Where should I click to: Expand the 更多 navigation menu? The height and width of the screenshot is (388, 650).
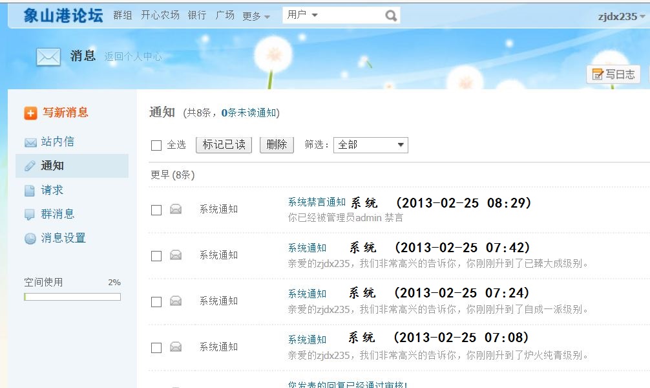(256, 16)
